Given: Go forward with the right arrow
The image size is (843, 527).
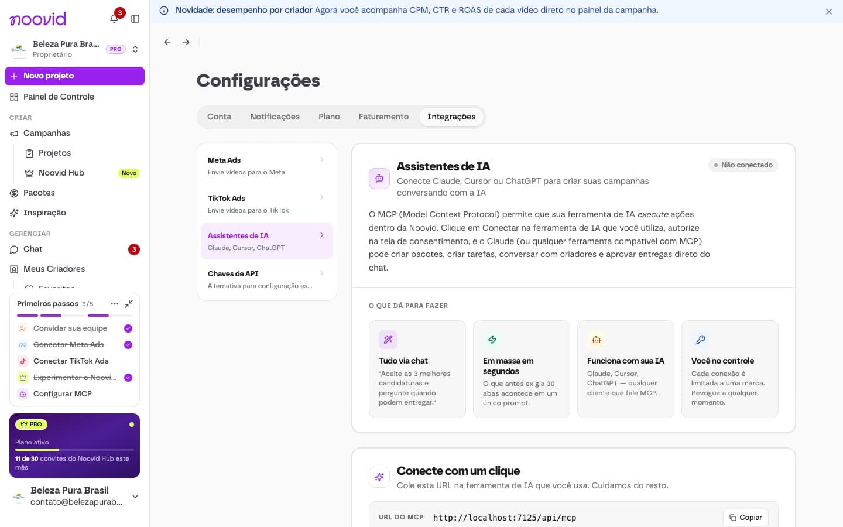Looking at the screenshot, I should (186, 42).
